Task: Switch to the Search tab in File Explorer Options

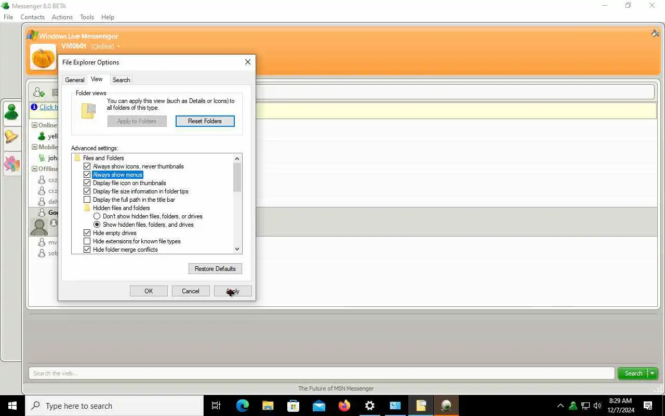Action: tap(121, 80)
